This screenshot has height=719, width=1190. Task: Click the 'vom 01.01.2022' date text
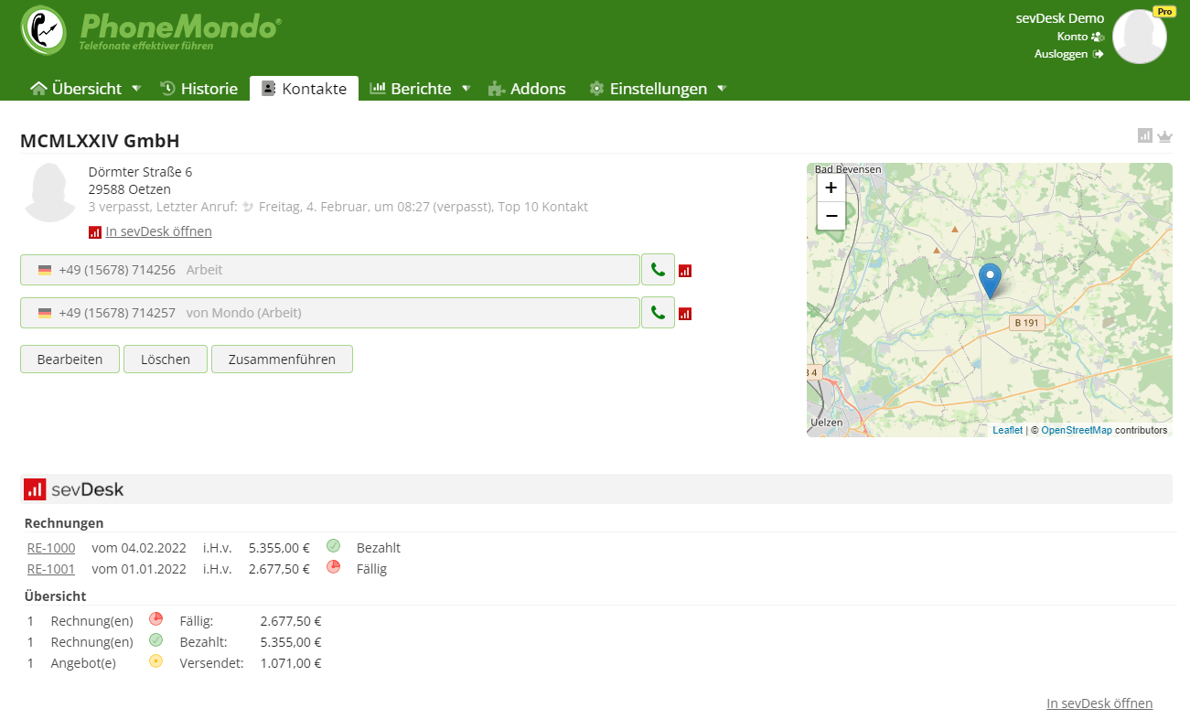139,569
